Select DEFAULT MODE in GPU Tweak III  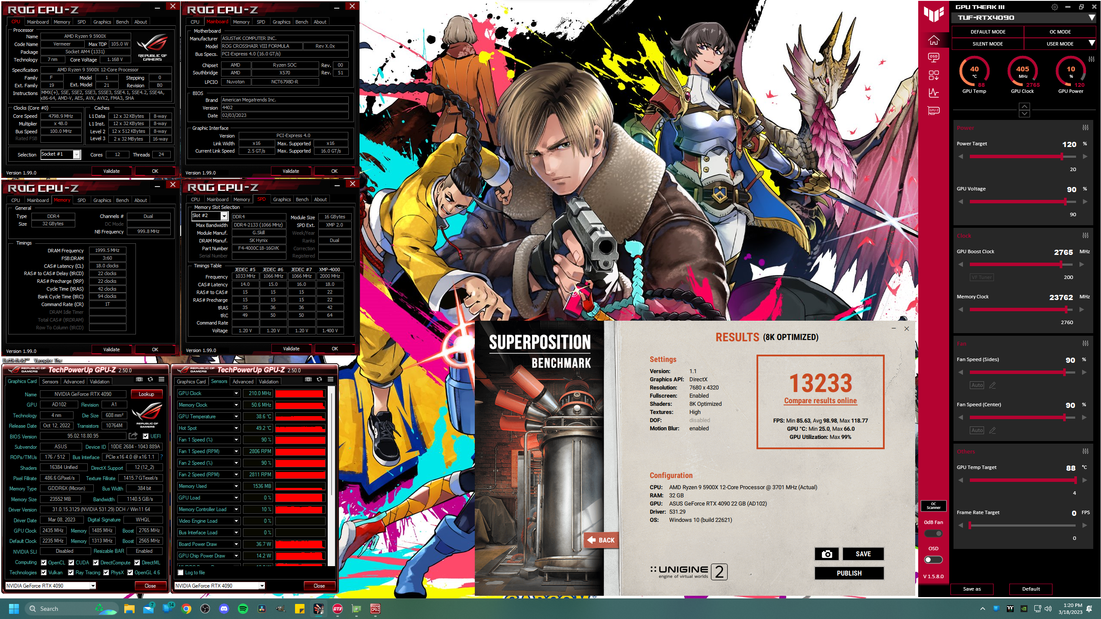click(988, 32)
